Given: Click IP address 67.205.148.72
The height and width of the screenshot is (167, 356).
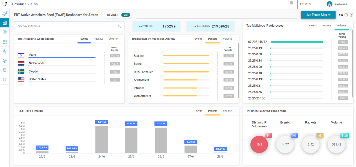Looking at the screenshot, I should [257, 42].
